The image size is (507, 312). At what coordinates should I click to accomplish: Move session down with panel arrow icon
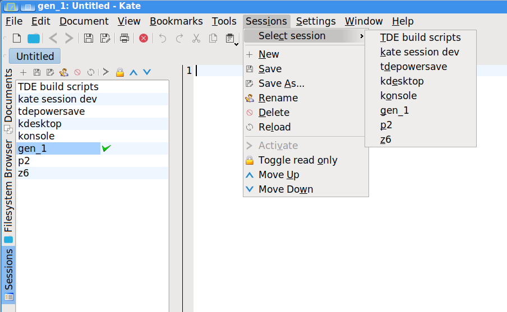coord(147,72)
